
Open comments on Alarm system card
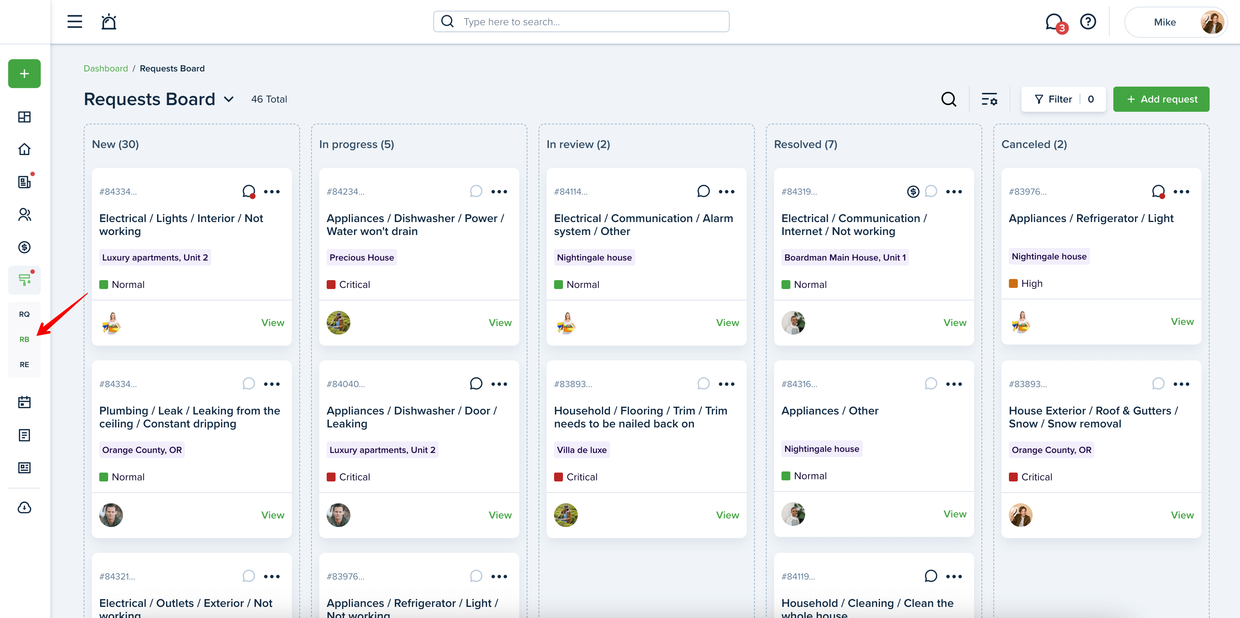click(x=704, y=191)
